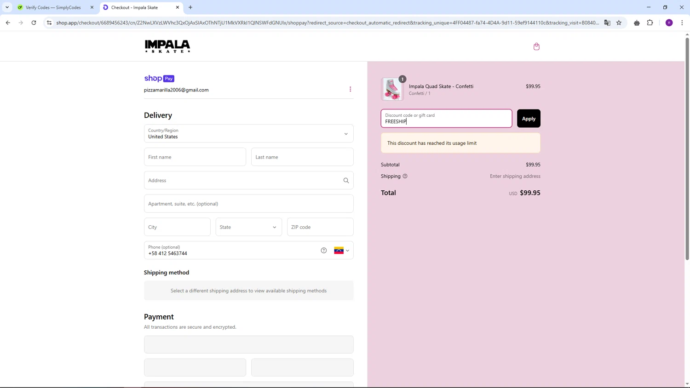This screenshot has height=388, width=690.
Task: Switch to Verify Codes — SimplyCodes tab
Action: click(53, 7)
